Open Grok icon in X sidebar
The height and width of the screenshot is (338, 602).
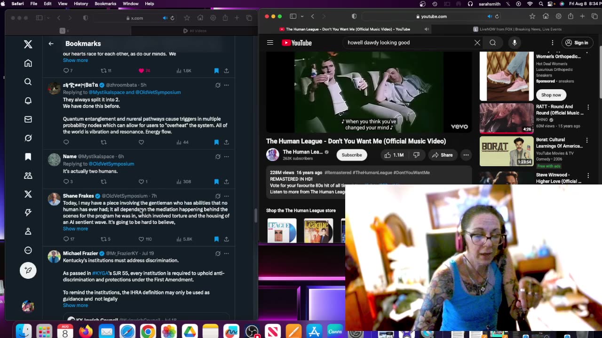(x=28, y=138)
